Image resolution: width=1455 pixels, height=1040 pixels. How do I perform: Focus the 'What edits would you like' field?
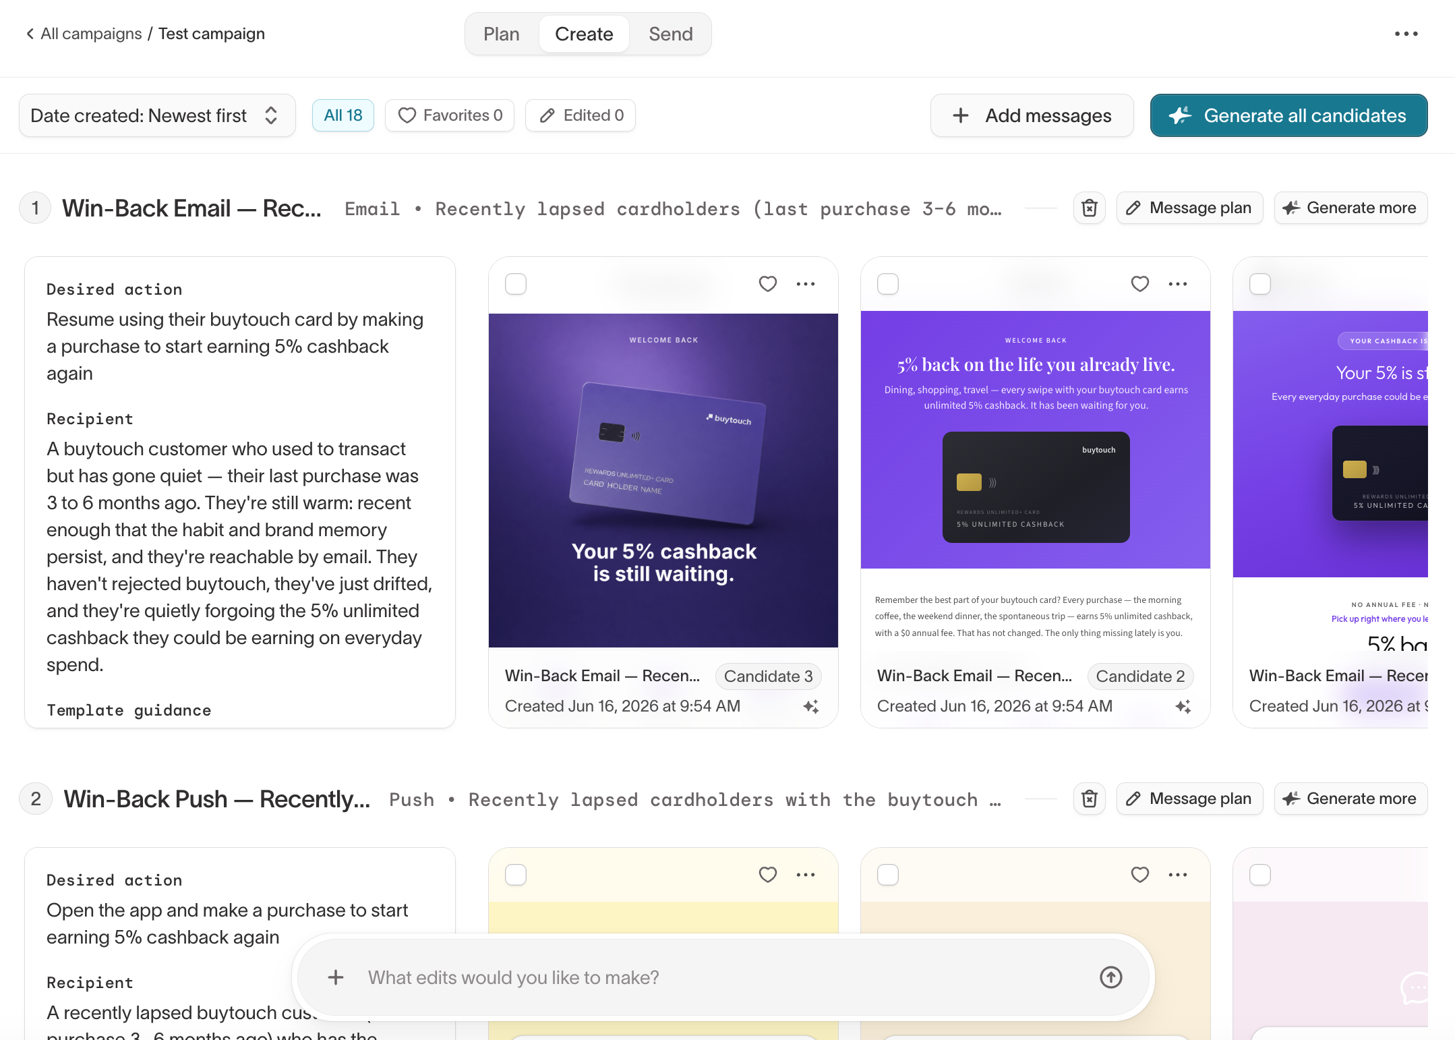pyautogui.click(x=723, y=977)
